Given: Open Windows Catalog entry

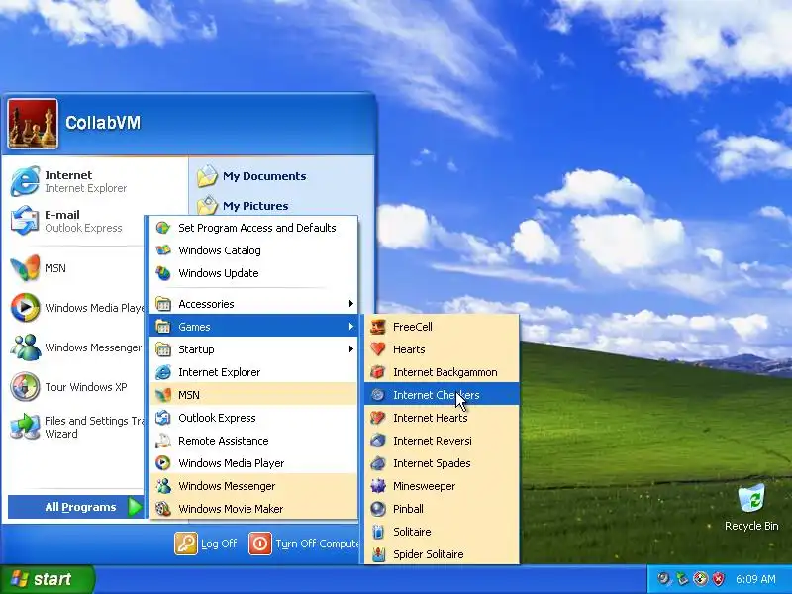Looking at the screenshot, I should (x=253, y=250).
